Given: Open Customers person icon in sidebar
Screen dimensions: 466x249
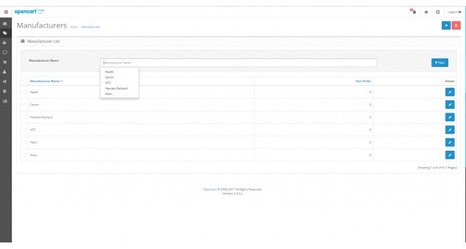Looking at the screenshot, I should (x=5, y=72).
